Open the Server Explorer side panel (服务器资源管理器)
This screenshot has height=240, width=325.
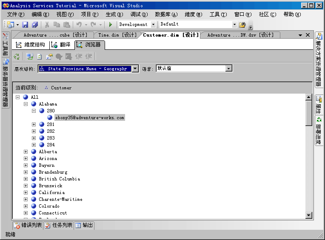point(6,83)
